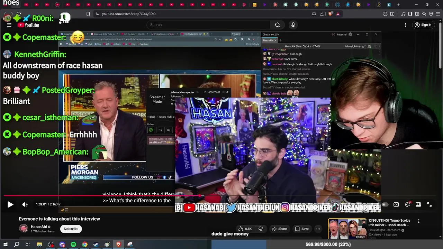This screenshot has width=443, height=249.
Task: Open site information icon beside the URL
Action: pos(97,14)
